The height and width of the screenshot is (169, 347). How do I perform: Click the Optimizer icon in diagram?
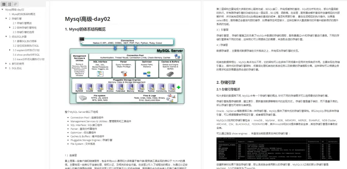pos(147,73)
